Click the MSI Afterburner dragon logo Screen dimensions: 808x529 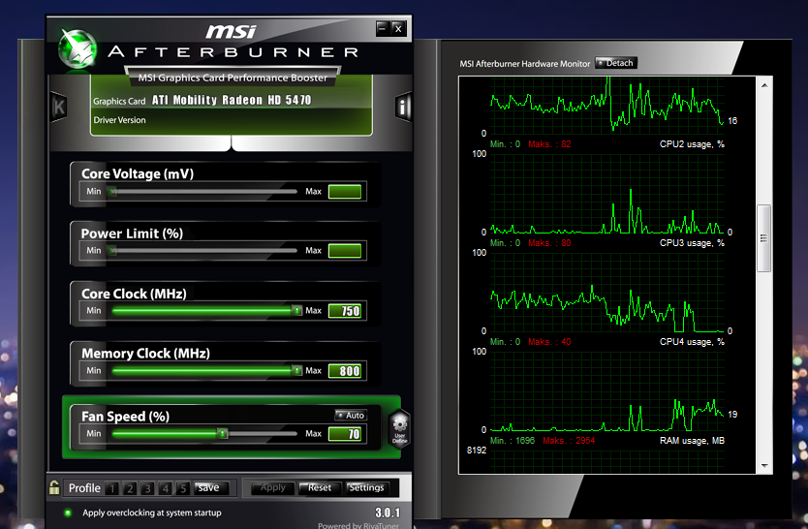[x=78, y=49]
